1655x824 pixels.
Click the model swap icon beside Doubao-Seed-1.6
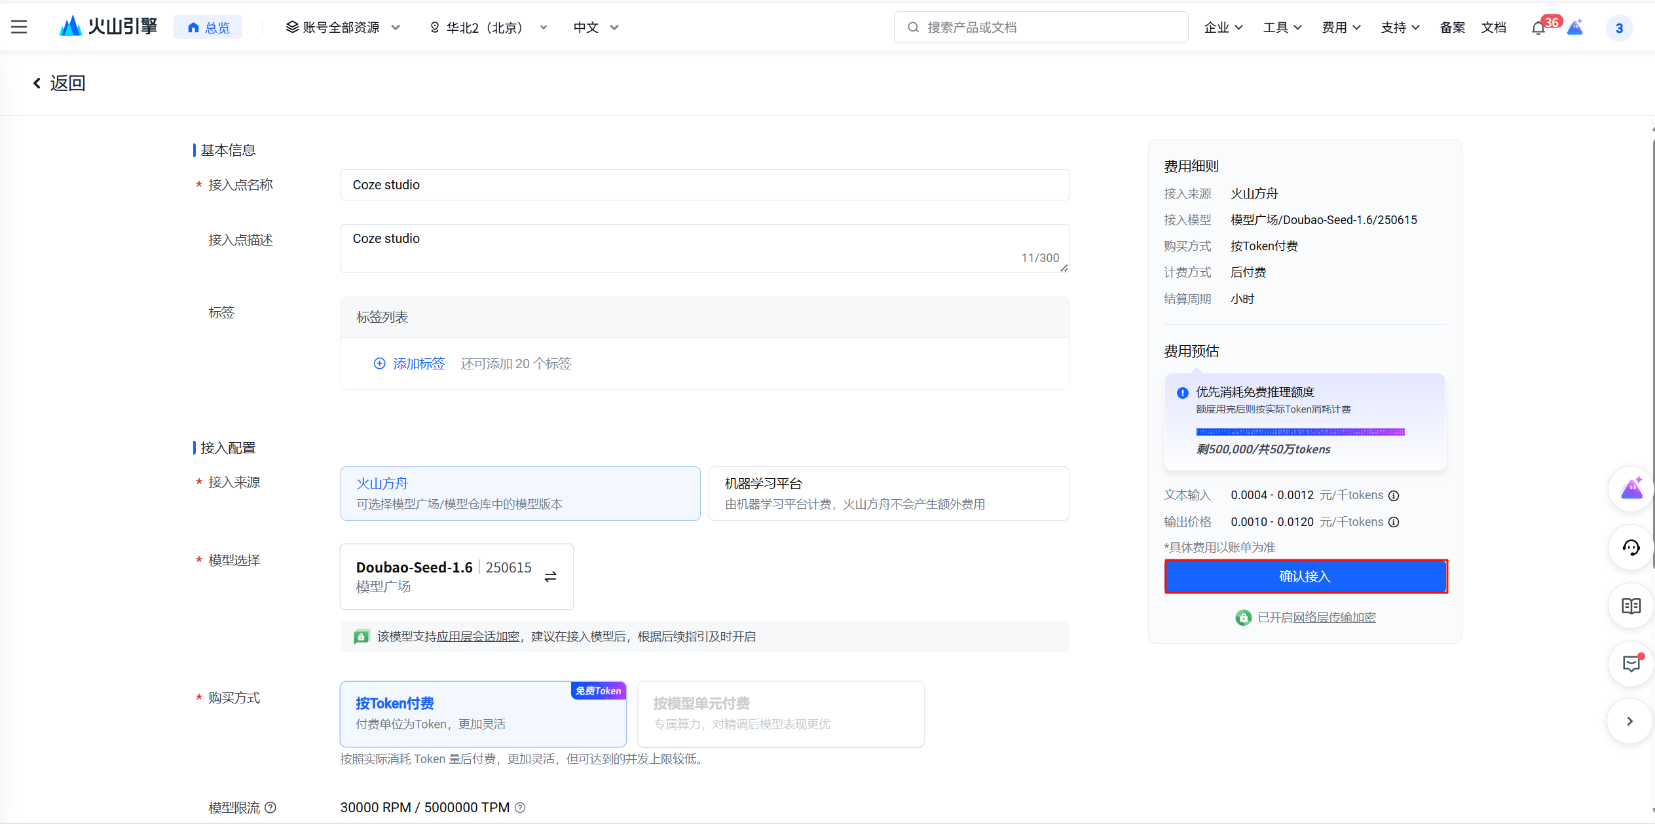[550, 576]
